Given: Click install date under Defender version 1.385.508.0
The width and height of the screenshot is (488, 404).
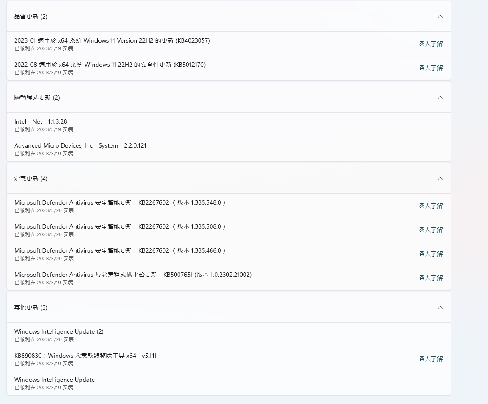Looking at the screenshot, I should pos(44,234).
